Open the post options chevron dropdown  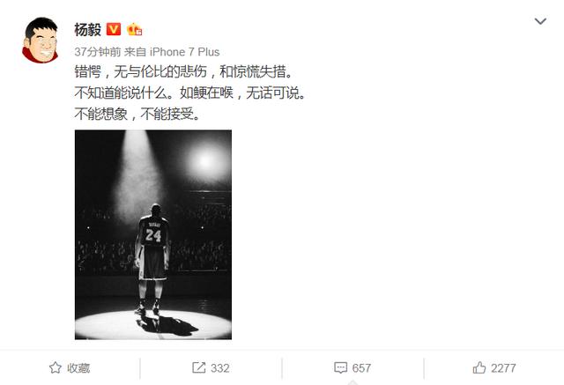(x=540, y=21)
